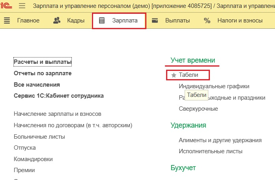Open Начисления по договорам (в т.ч. авторским)
The width and height of the screenshot is (275, 180).
click(x=73, y=125)
